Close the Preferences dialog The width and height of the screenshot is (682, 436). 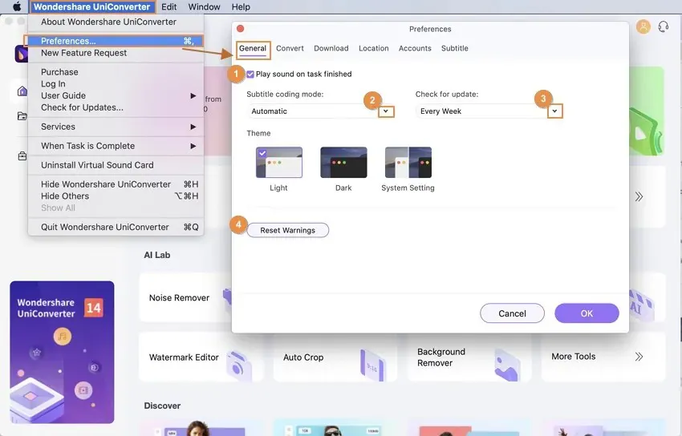tap(240, 29)
